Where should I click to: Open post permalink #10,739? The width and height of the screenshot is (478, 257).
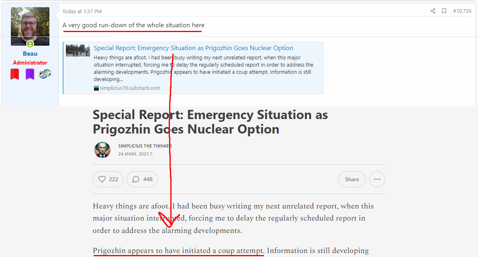click(x=462, y=11)
